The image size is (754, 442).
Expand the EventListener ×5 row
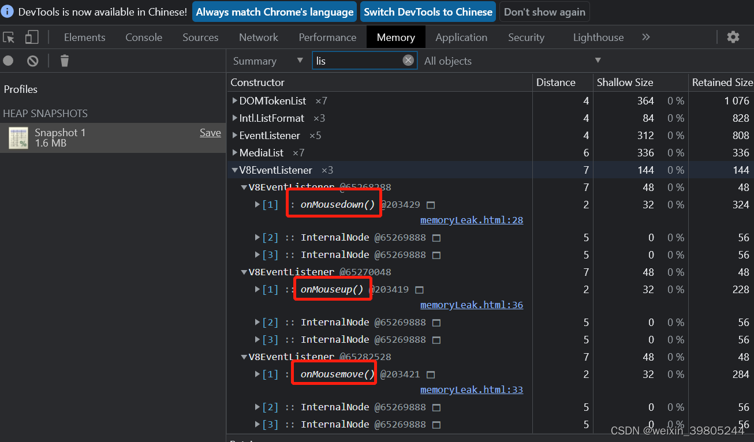pyautogui.click(x=235, y=136)
